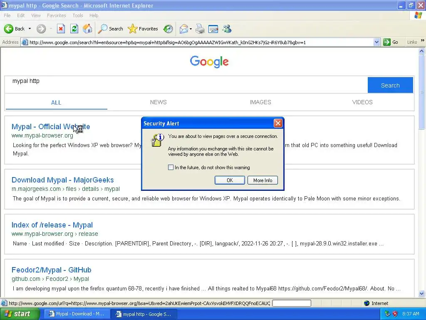Open the History clock icon
Viewport: 426px width, 320px height.
click(x=168, y=29)
